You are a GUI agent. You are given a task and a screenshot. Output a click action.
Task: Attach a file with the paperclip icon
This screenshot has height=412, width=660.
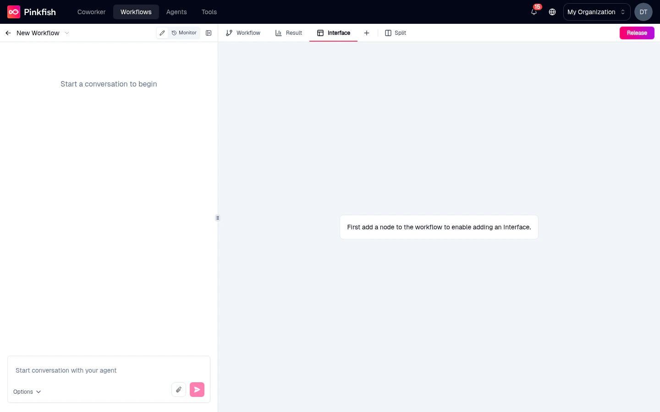(179, 390)
